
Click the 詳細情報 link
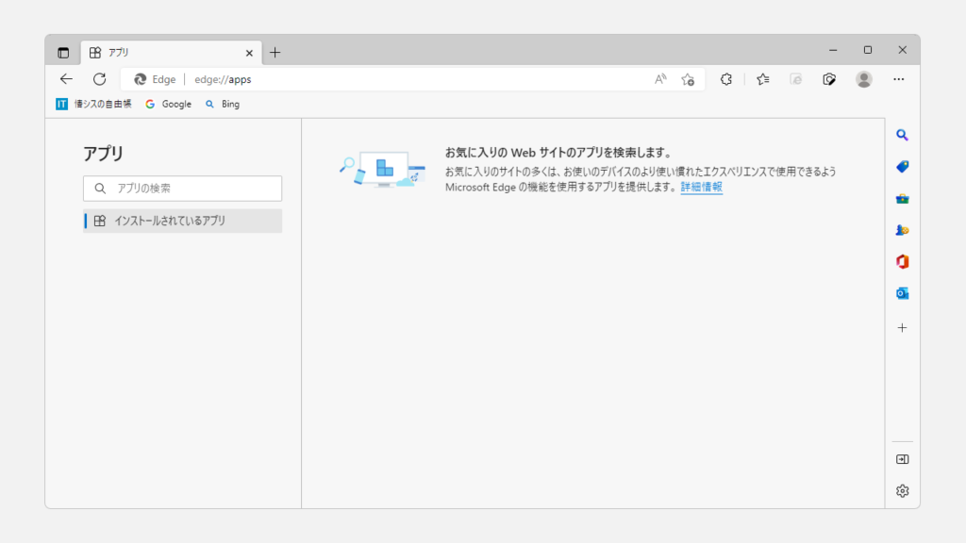pyautogui.click(x=701, y=188)
